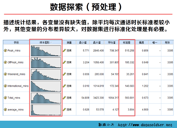Select the skewness value 0.649
177x128 pixels.
pos(145,62)
